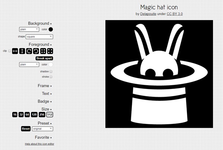Expand the Frame section
This screenshot has height=150, width=223.
(45, 86)
